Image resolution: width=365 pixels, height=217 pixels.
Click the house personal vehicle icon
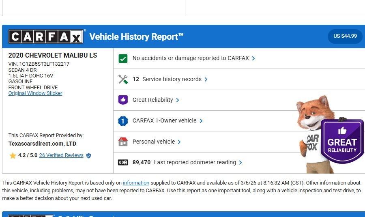[123, 142]
